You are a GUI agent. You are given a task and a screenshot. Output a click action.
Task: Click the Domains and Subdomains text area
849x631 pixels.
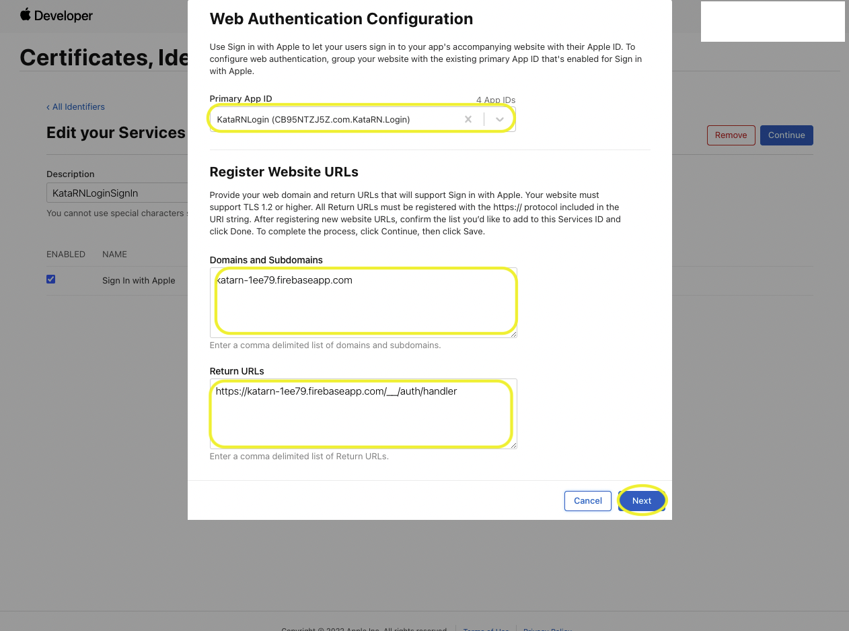363,302
